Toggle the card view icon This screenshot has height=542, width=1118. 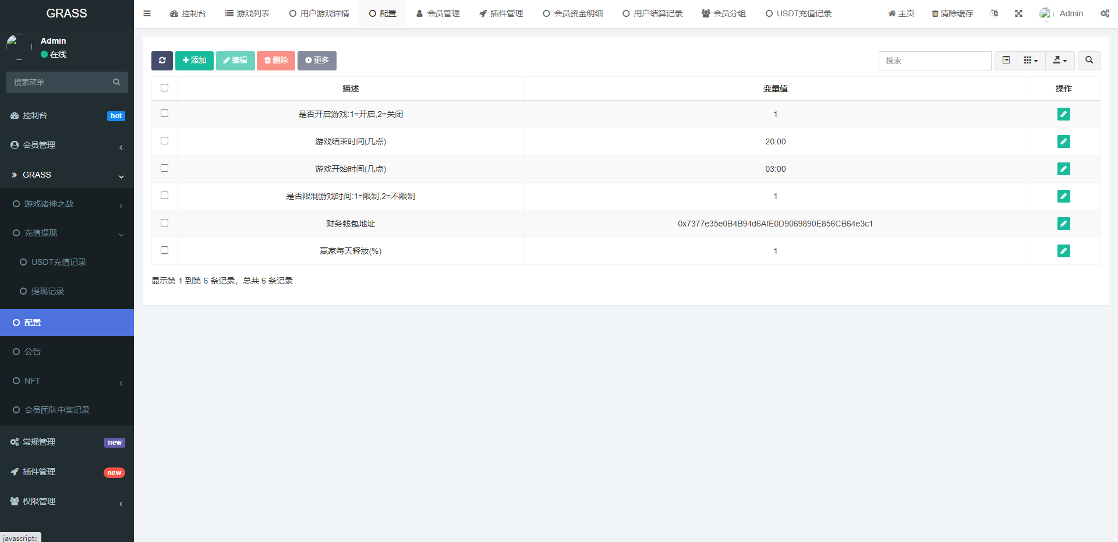coord(1006,61)
